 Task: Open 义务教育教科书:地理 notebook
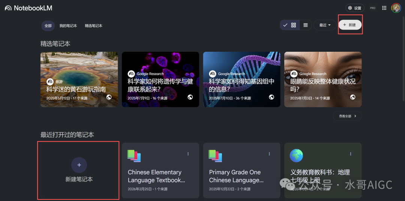[323, 170]
